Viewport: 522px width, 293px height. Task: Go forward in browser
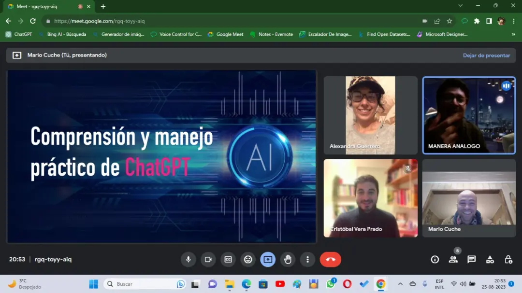click(x=21, y=21)
